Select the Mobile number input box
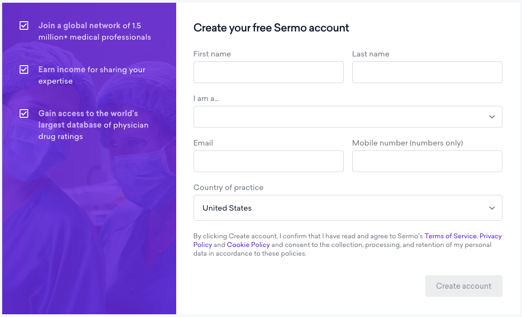 pyautogui.click(x=427, y=161)
